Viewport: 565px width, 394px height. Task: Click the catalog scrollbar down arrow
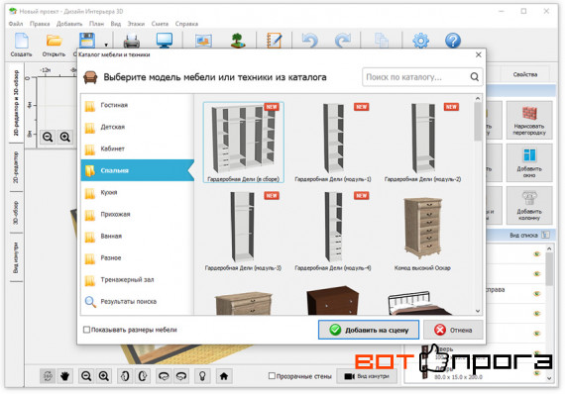(x=478, y=311)
